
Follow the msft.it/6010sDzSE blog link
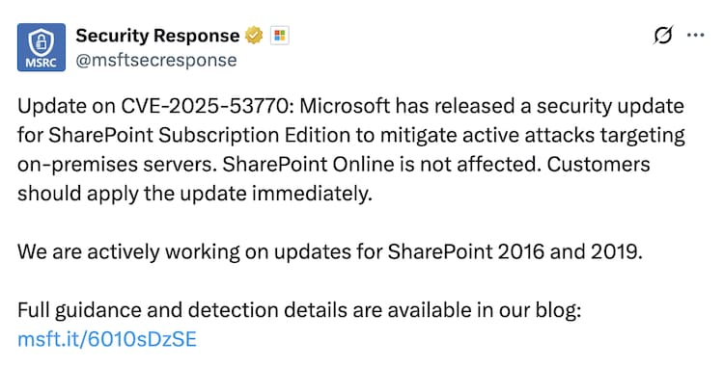pos(107,339)
